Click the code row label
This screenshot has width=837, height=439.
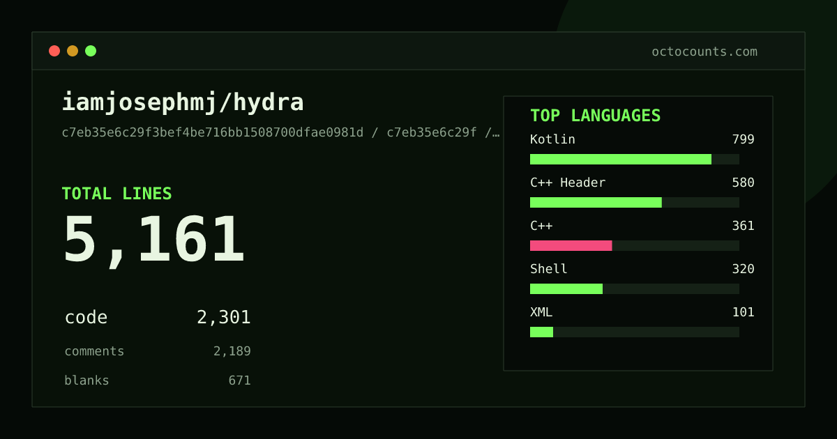pos(86,318)
